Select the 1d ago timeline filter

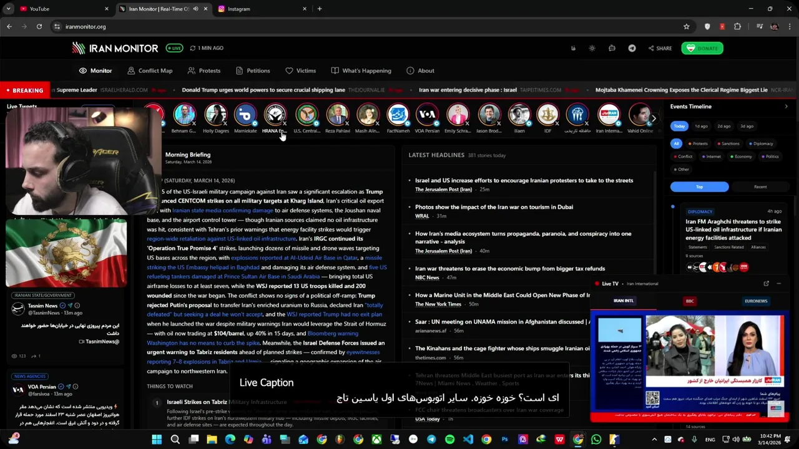tap(701, 126)
